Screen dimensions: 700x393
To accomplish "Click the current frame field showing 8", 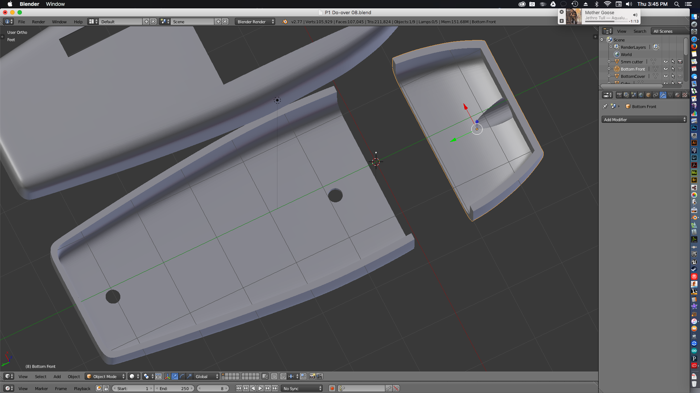I will click(x=213, y=388).
